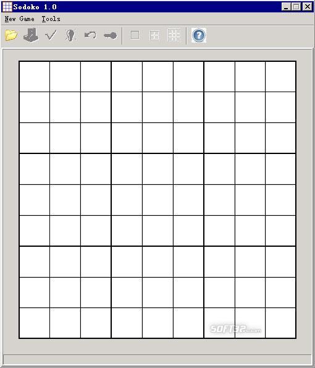Select the center cell of the Sudoku grid
Screen dimensions: 315x368
tap(157, 200)
